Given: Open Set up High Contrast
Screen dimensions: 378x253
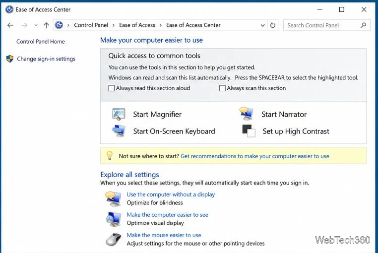Looking at the screenshot, I should pyautogui.click(x=296, y=131).
